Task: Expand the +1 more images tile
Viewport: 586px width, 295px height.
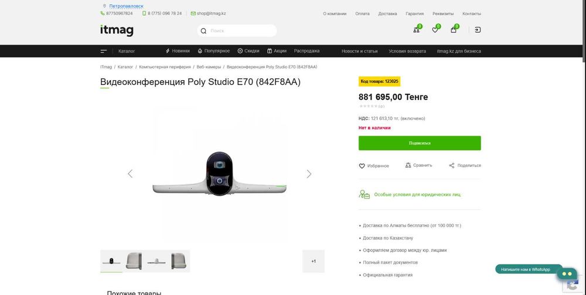Action: coord(314,262)
